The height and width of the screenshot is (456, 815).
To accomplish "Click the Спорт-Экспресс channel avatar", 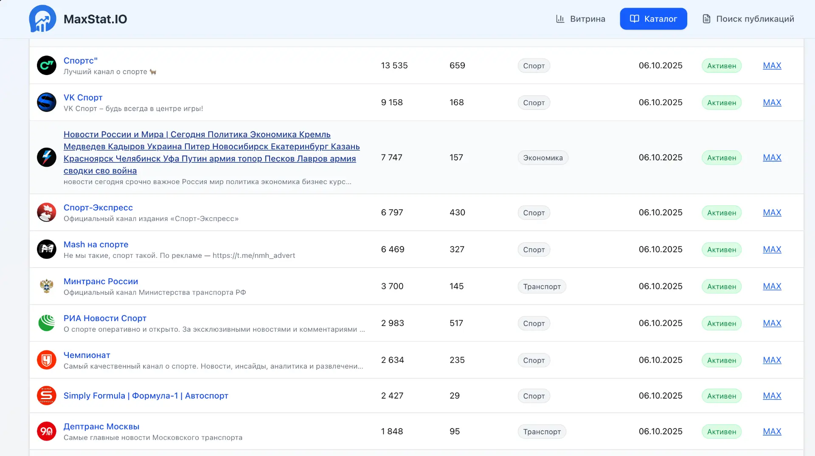I will 47,213.
